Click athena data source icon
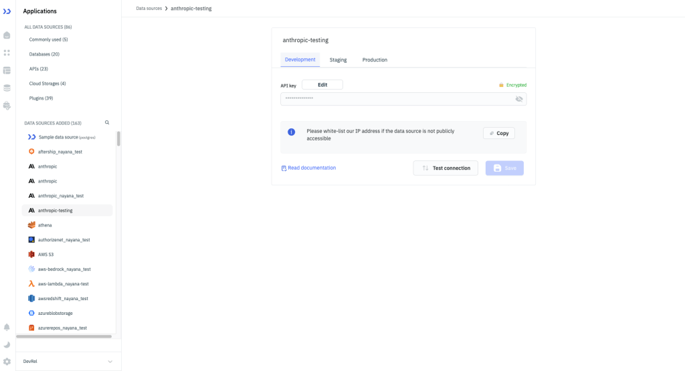This screenshot has height=371, width=685. point(31,225)
